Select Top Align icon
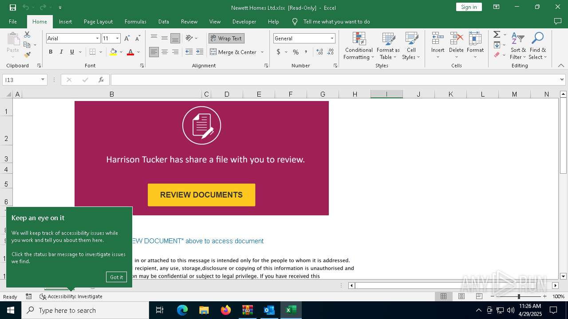The image size is (568, 319). 154,38
